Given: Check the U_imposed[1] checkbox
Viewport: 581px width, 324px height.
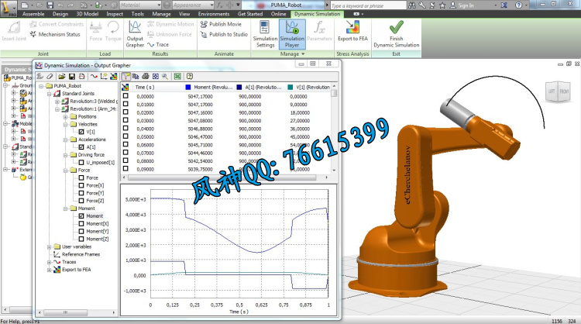Looking at the screenshot, I should point(81,162).
